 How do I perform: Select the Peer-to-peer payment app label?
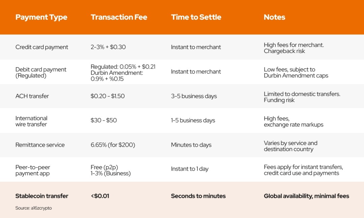click(33, 170)
